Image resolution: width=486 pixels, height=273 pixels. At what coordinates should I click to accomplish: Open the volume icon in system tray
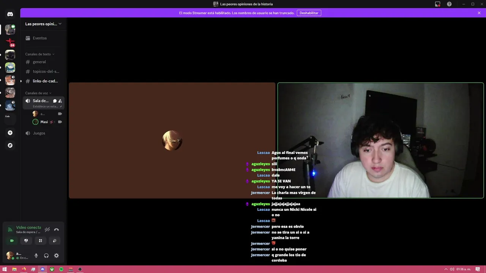[x=452, y=269]
